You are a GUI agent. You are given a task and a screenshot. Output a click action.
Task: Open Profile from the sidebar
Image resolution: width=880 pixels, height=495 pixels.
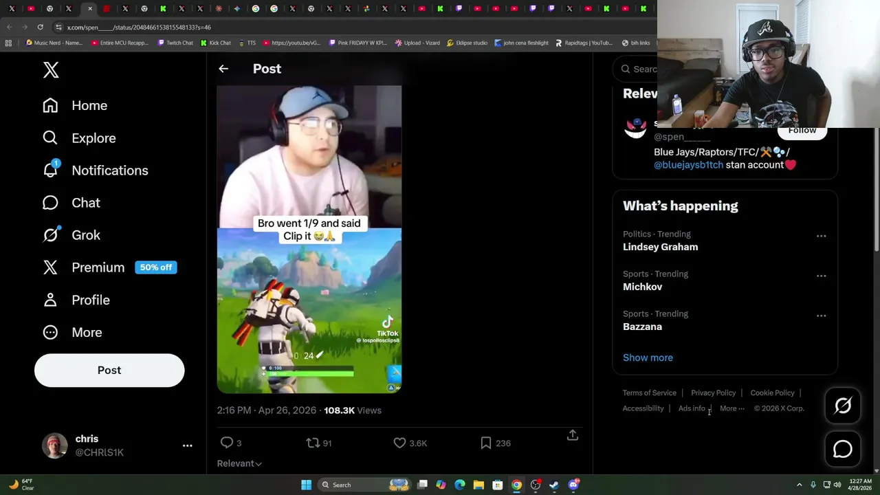[x=76, y=300]
